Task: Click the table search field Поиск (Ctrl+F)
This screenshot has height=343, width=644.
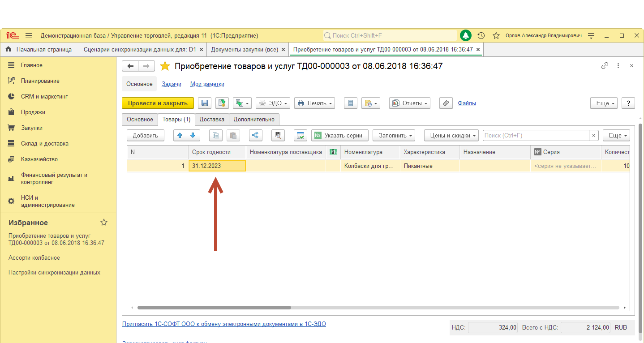Action: pyautogui.click(x=535, y=135)
